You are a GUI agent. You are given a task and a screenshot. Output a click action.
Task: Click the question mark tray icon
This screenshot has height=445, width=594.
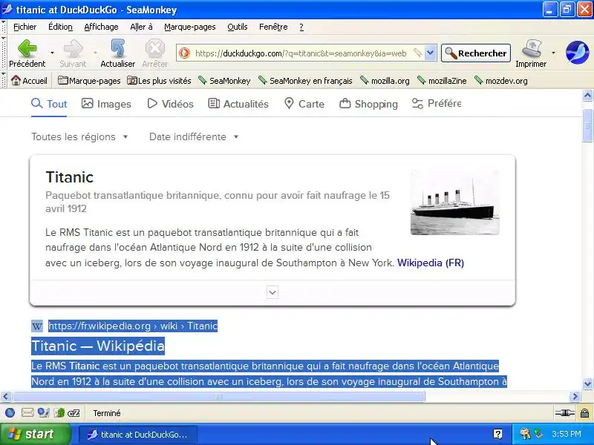(x=497, y=434)
